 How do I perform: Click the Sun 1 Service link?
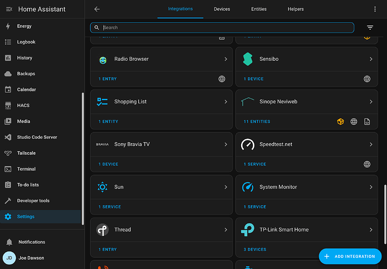[109, 207]
